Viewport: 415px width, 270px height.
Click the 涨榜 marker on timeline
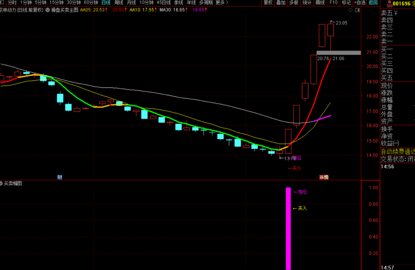click(324, 177)
